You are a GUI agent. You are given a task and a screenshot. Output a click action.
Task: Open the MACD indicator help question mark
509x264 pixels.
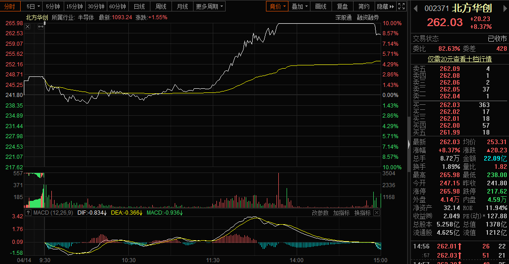click(28, 212)
